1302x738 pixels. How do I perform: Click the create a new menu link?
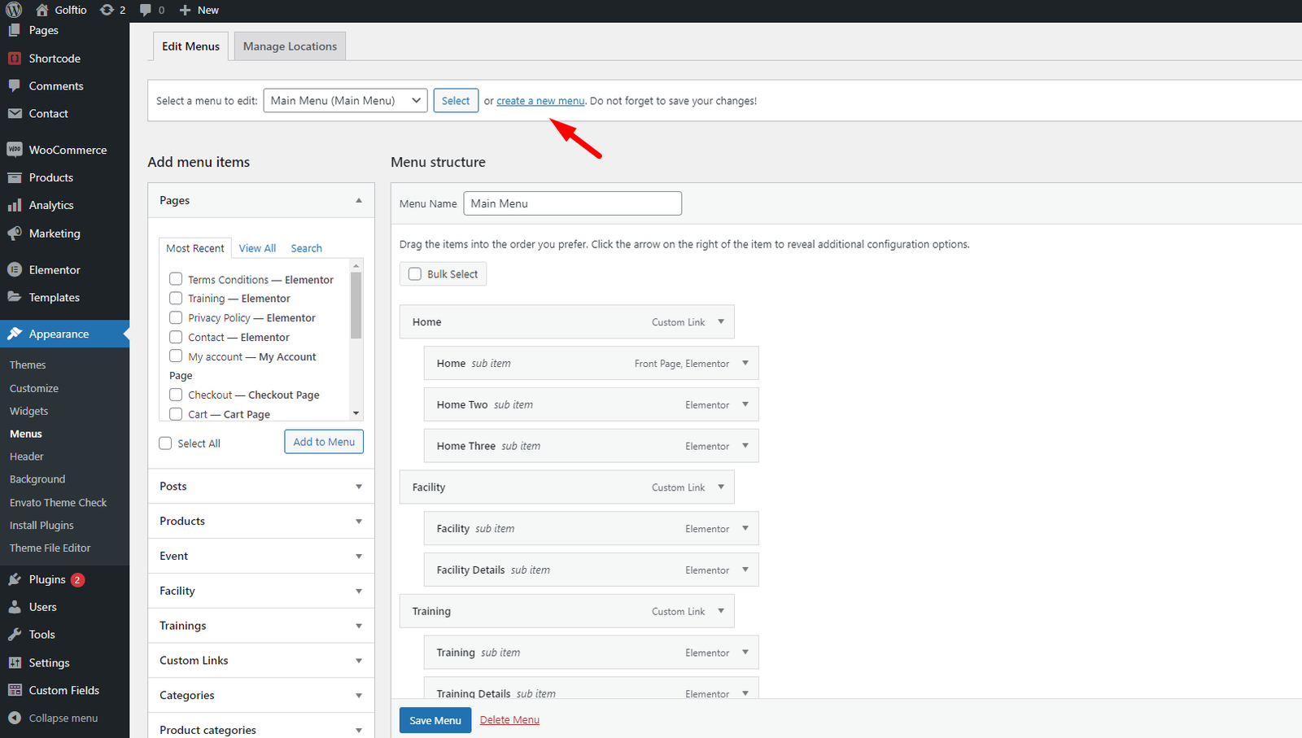[540, 101]
